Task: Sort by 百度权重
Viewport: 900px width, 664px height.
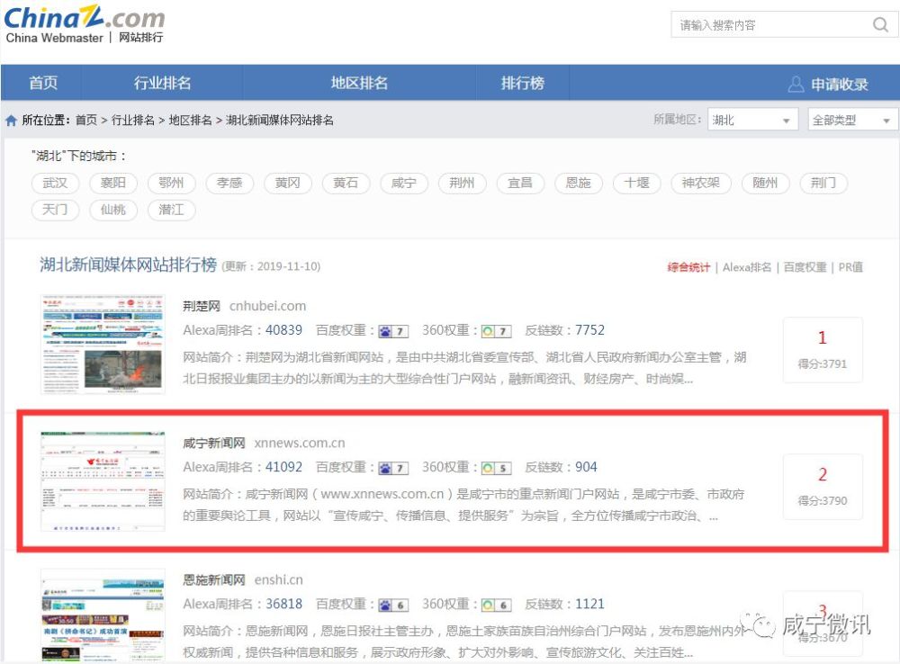Action: (x=805, y=267)
